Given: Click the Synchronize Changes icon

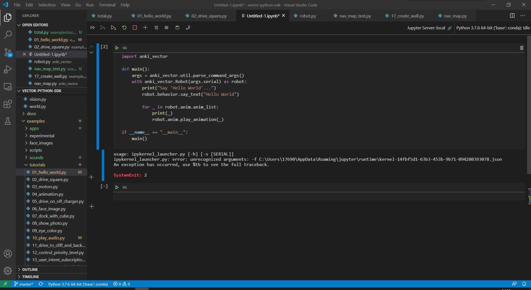Looking at the screenshot, I should coord(41,284).
